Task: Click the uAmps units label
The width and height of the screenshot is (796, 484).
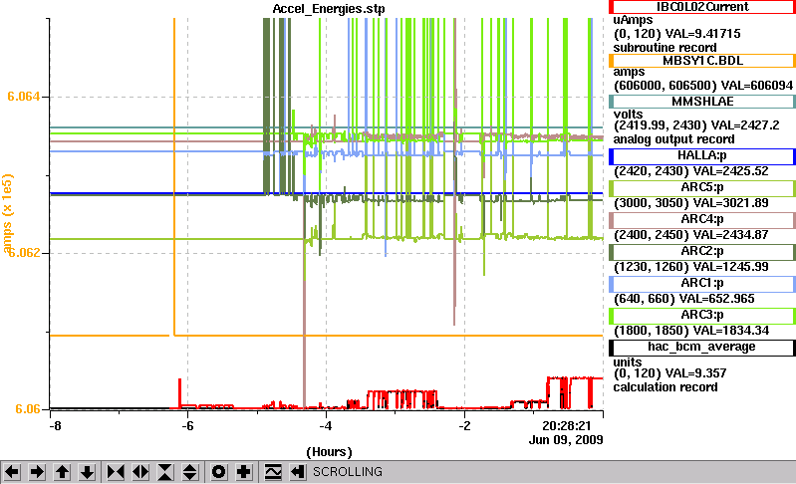Action: point(633,20)
